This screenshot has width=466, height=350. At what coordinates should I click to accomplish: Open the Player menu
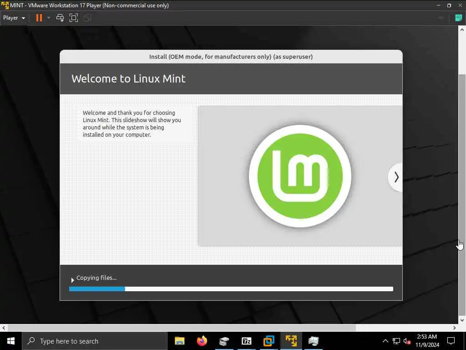pos(14,18)
